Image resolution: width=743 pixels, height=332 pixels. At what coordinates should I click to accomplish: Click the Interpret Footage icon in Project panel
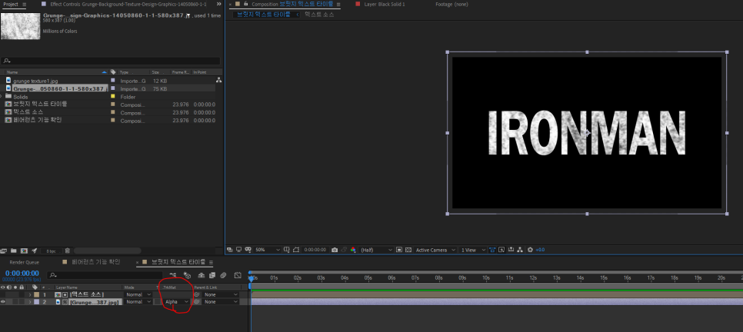(x=3, y=251)
